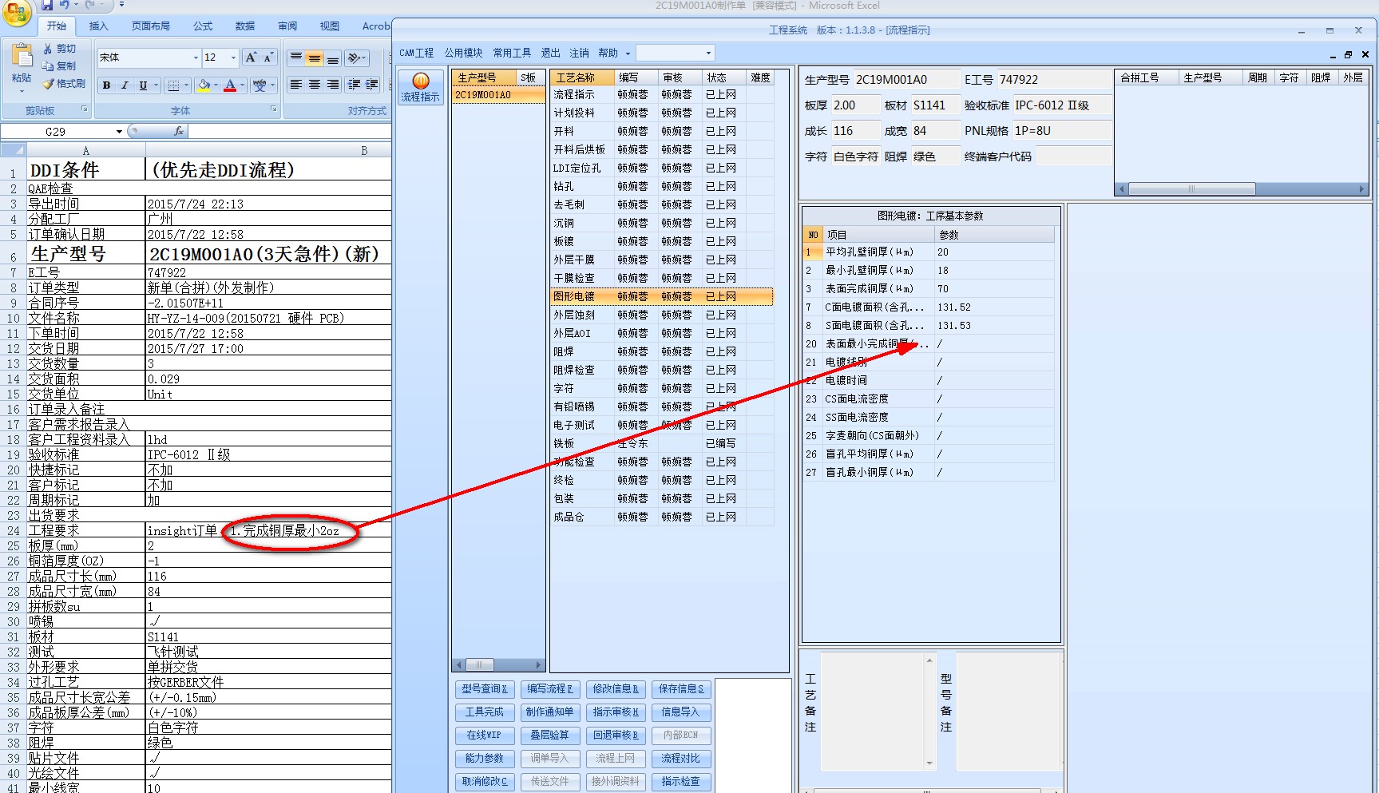1379x793 pixels.
Task: Click the 型号查询X button
Action: (x=484, y=688)
